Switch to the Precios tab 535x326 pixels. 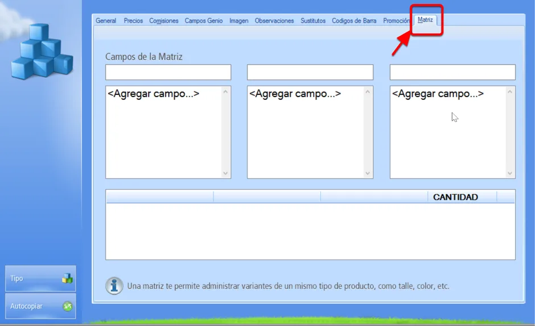(133, 21)
